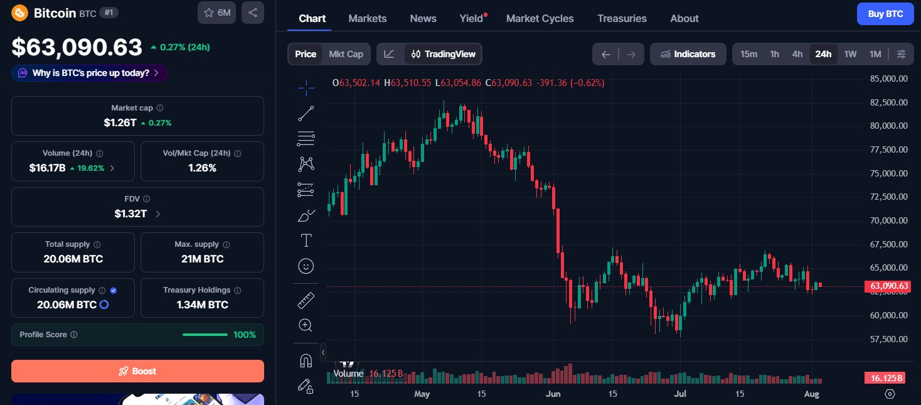Click the Boost button
Screen dimensions: 921x405
[137, 371]
